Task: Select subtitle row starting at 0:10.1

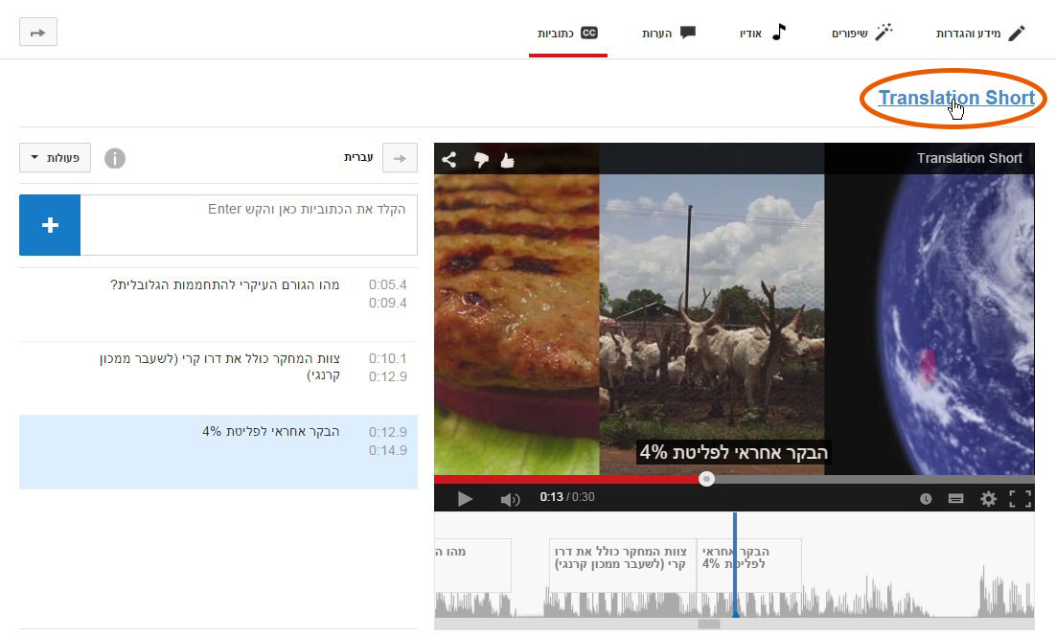Action: 218,378
